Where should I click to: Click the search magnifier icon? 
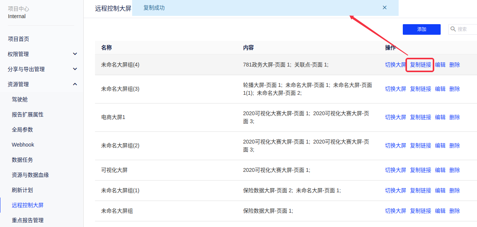click(x=453, y=29)
